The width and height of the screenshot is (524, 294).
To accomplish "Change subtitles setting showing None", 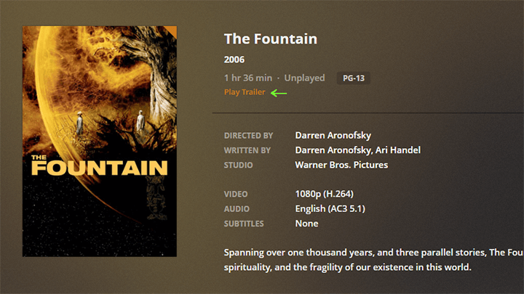I will (x=306, y=224).
